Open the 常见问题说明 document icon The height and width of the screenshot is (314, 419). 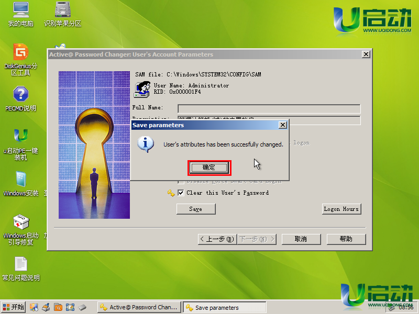tap(21, 268)
